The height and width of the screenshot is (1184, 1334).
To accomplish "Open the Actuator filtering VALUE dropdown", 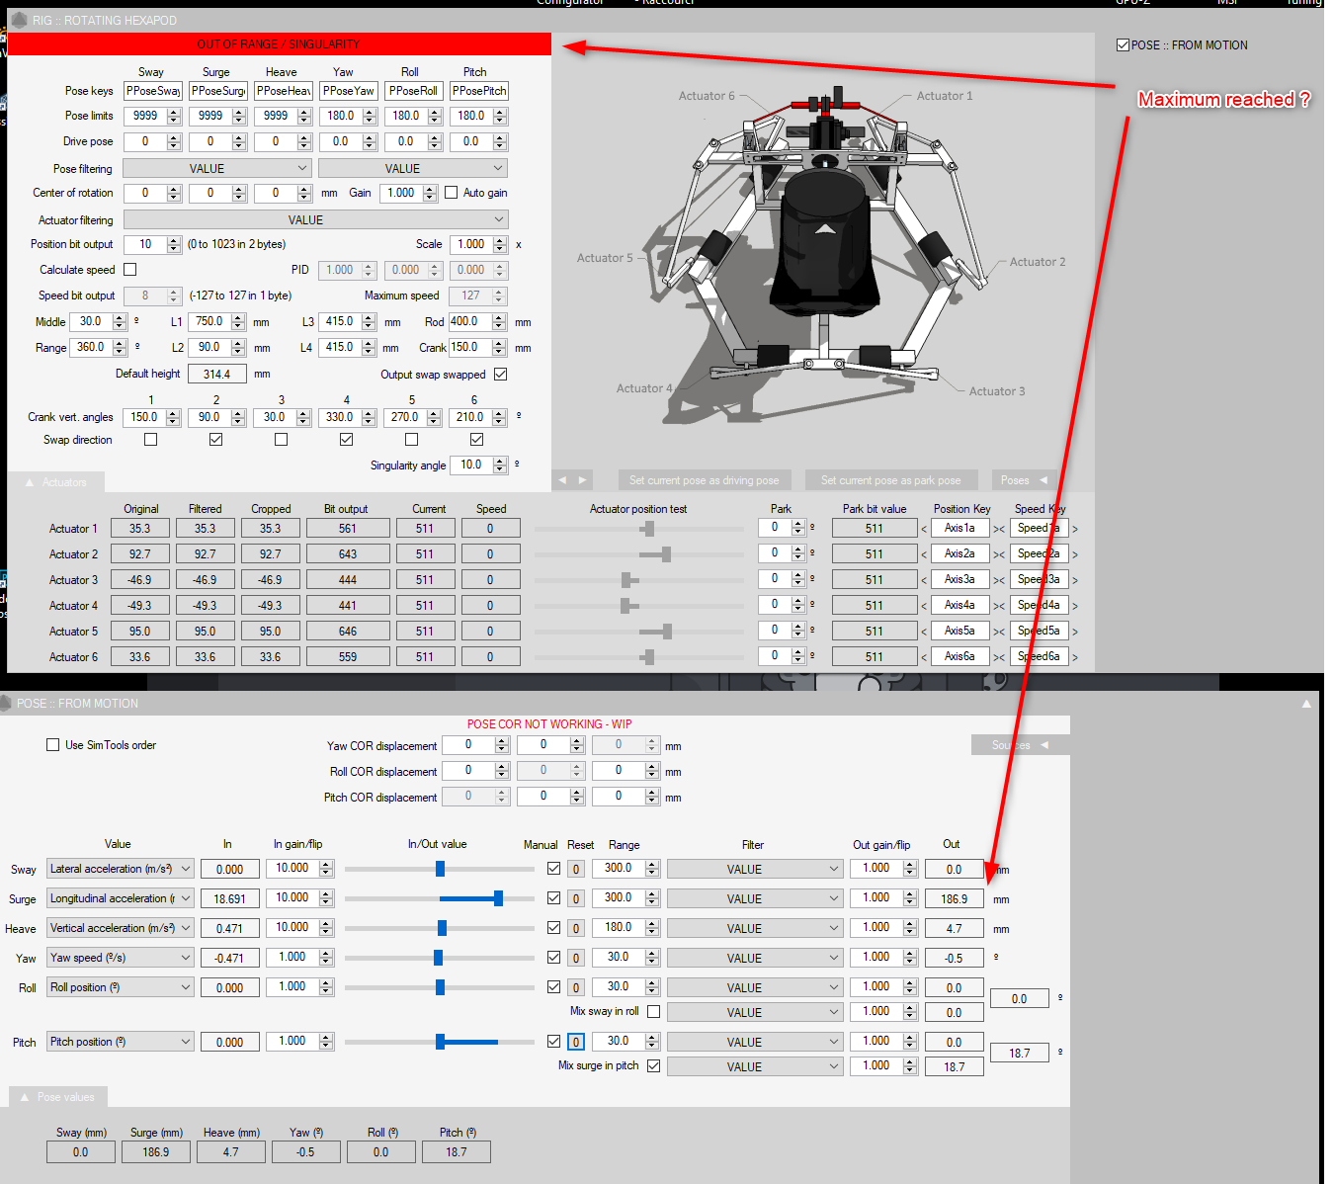I will [315, 219].
